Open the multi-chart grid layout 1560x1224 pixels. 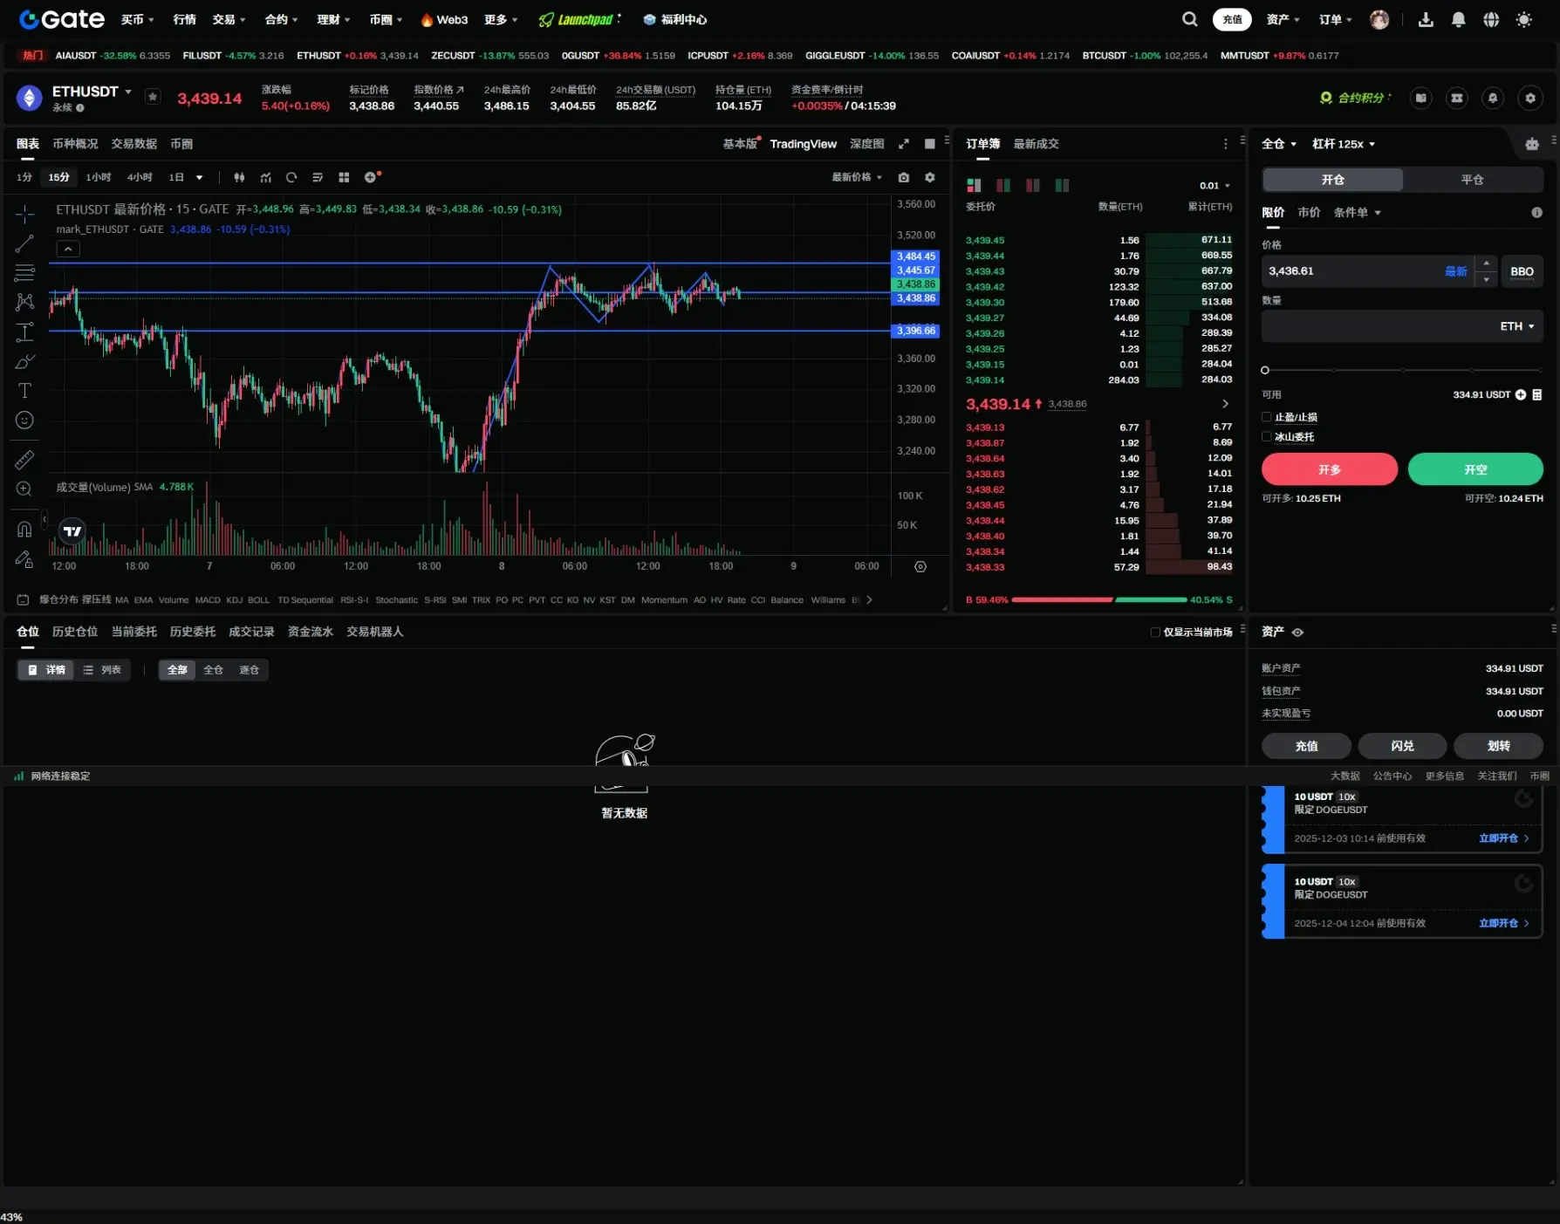[344, 177]
